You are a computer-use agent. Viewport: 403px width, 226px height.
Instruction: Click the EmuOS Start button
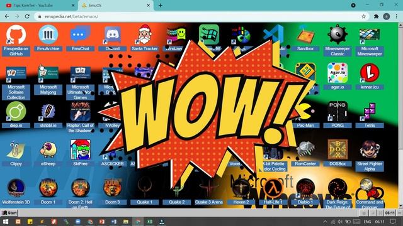(x=9, y=213)
